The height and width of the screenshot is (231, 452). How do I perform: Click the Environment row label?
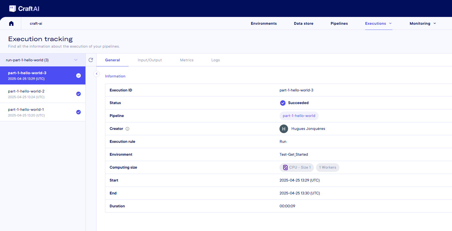(121, 155)
